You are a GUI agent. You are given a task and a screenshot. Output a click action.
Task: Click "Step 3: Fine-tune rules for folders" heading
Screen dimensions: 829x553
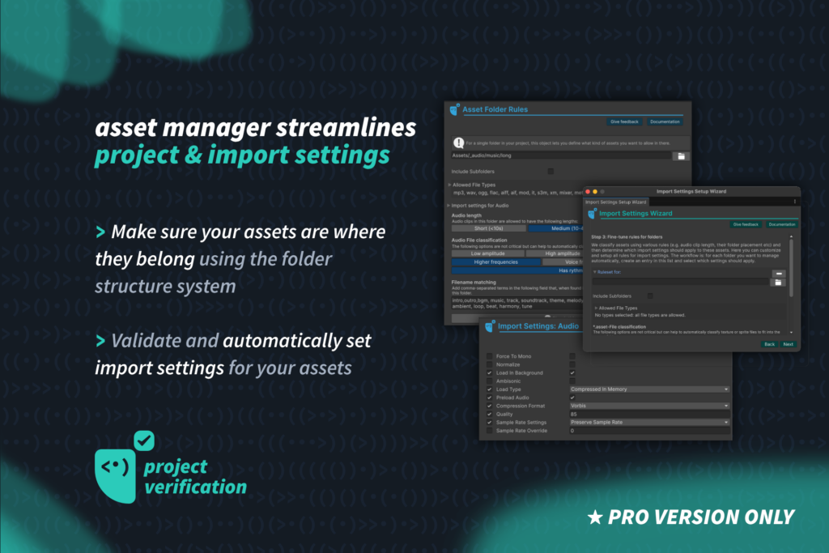(627, 237)
